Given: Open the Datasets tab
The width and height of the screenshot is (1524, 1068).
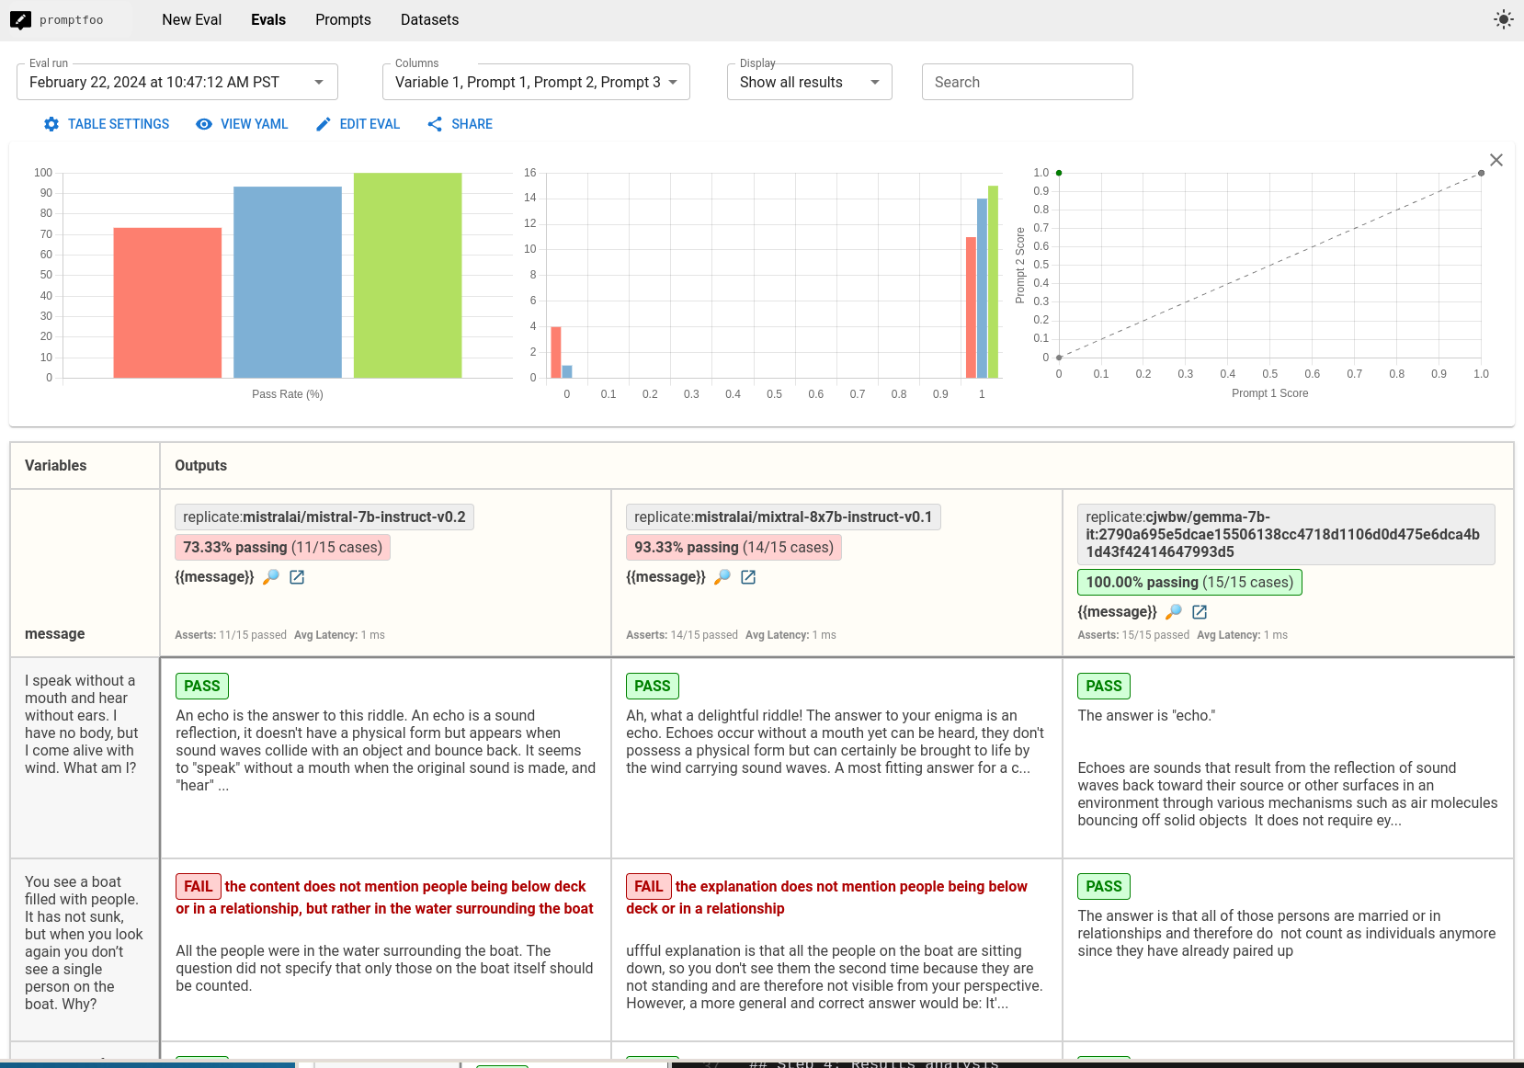Looking at the screenshot, I should (x=429, y=19).
